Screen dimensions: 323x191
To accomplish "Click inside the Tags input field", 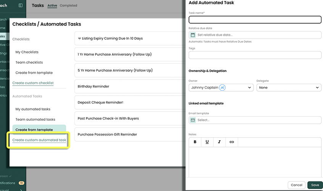I will (255, 55).
